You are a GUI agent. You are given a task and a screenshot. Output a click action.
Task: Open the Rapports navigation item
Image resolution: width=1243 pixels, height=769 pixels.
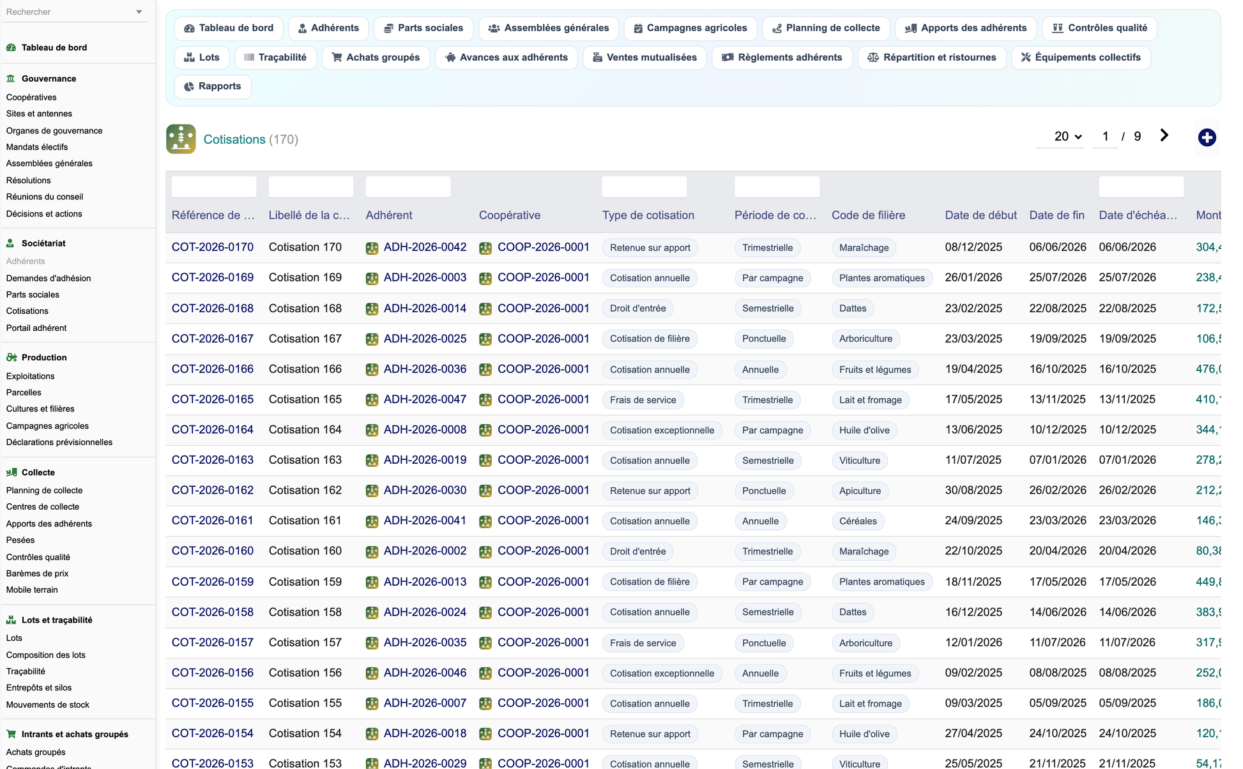tap(213, 86)
